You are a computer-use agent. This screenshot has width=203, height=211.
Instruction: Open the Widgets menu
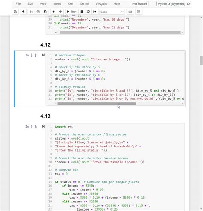[101, 4]
